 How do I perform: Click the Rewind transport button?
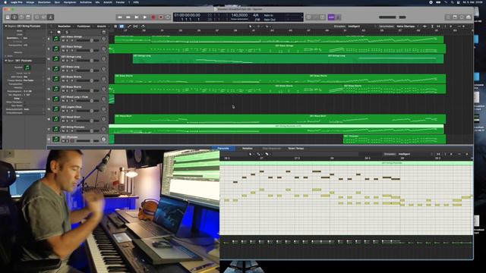point(120,17)
